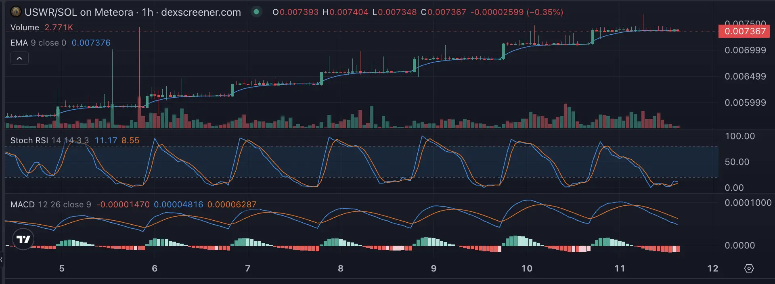Click the change value -0.00002599 (-0.35%)
The width and height of the screenshot is (775, 284).
click(x=517, y=12)
